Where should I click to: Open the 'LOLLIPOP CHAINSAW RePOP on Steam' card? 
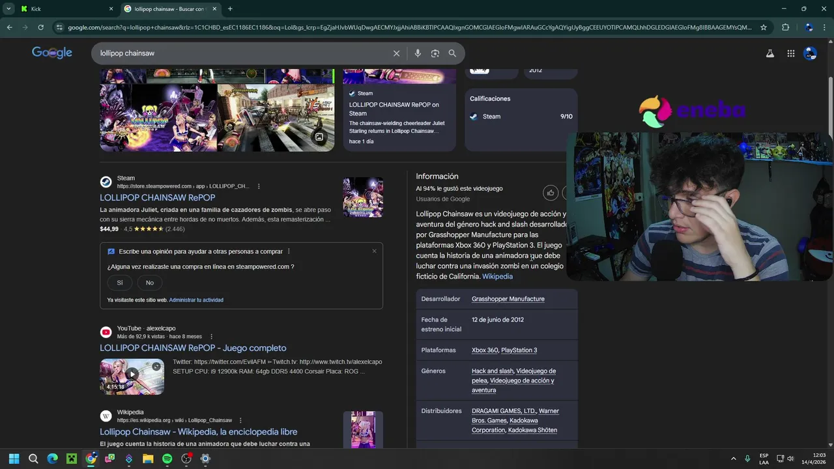point(399,111)
